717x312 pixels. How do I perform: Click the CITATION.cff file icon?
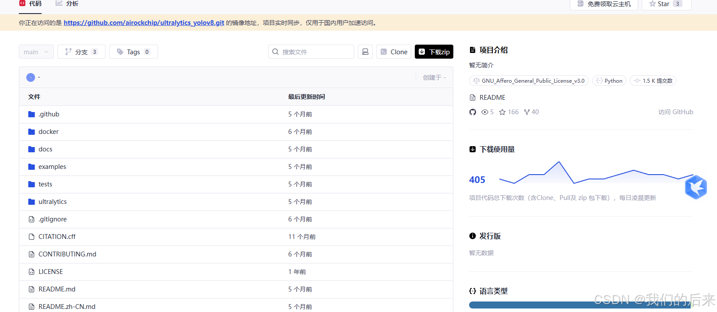point(32,237)
